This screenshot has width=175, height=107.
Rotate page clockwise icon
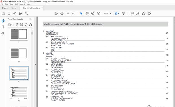[x=30, y=25]
